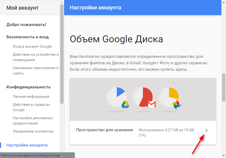Open Конфиденциальность section

coord(29,87)
